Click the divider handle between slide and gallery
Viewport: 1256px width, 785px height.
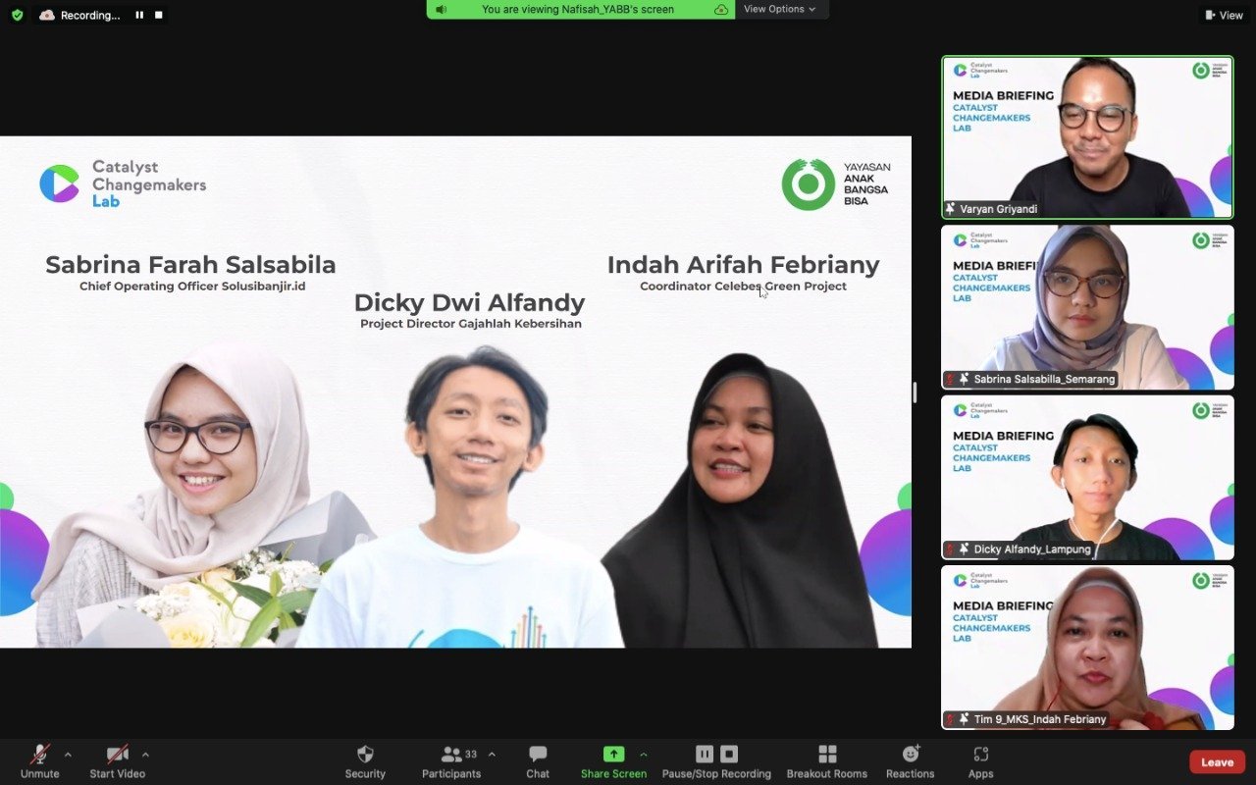915,392
